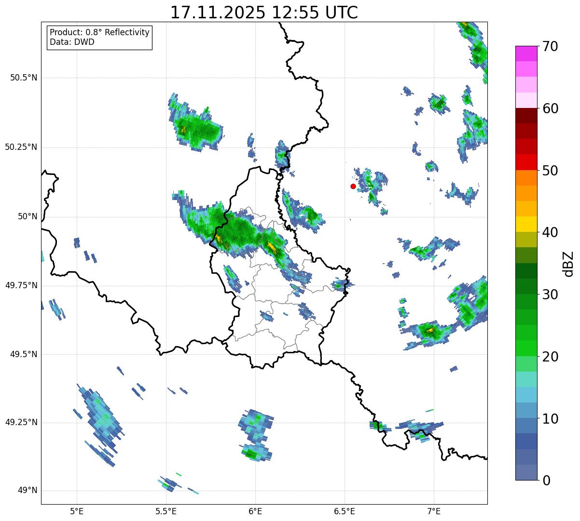
Task: Click the latitude label "49.75°N"
Action: coord(21,285)
